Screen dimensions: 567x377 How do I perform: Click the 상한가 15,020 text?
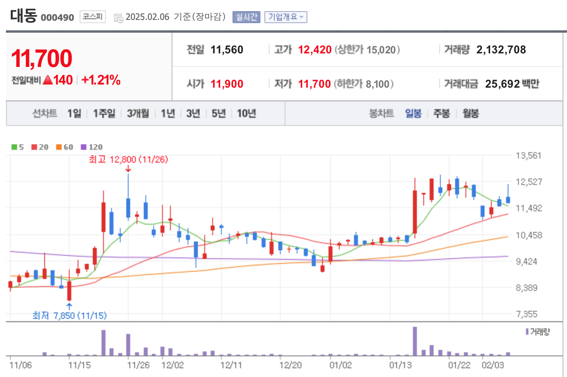(367, 50)
